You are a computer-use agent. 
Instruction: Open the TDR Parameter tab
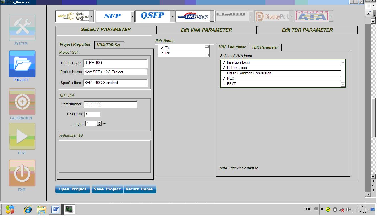[x=265, y=47]
